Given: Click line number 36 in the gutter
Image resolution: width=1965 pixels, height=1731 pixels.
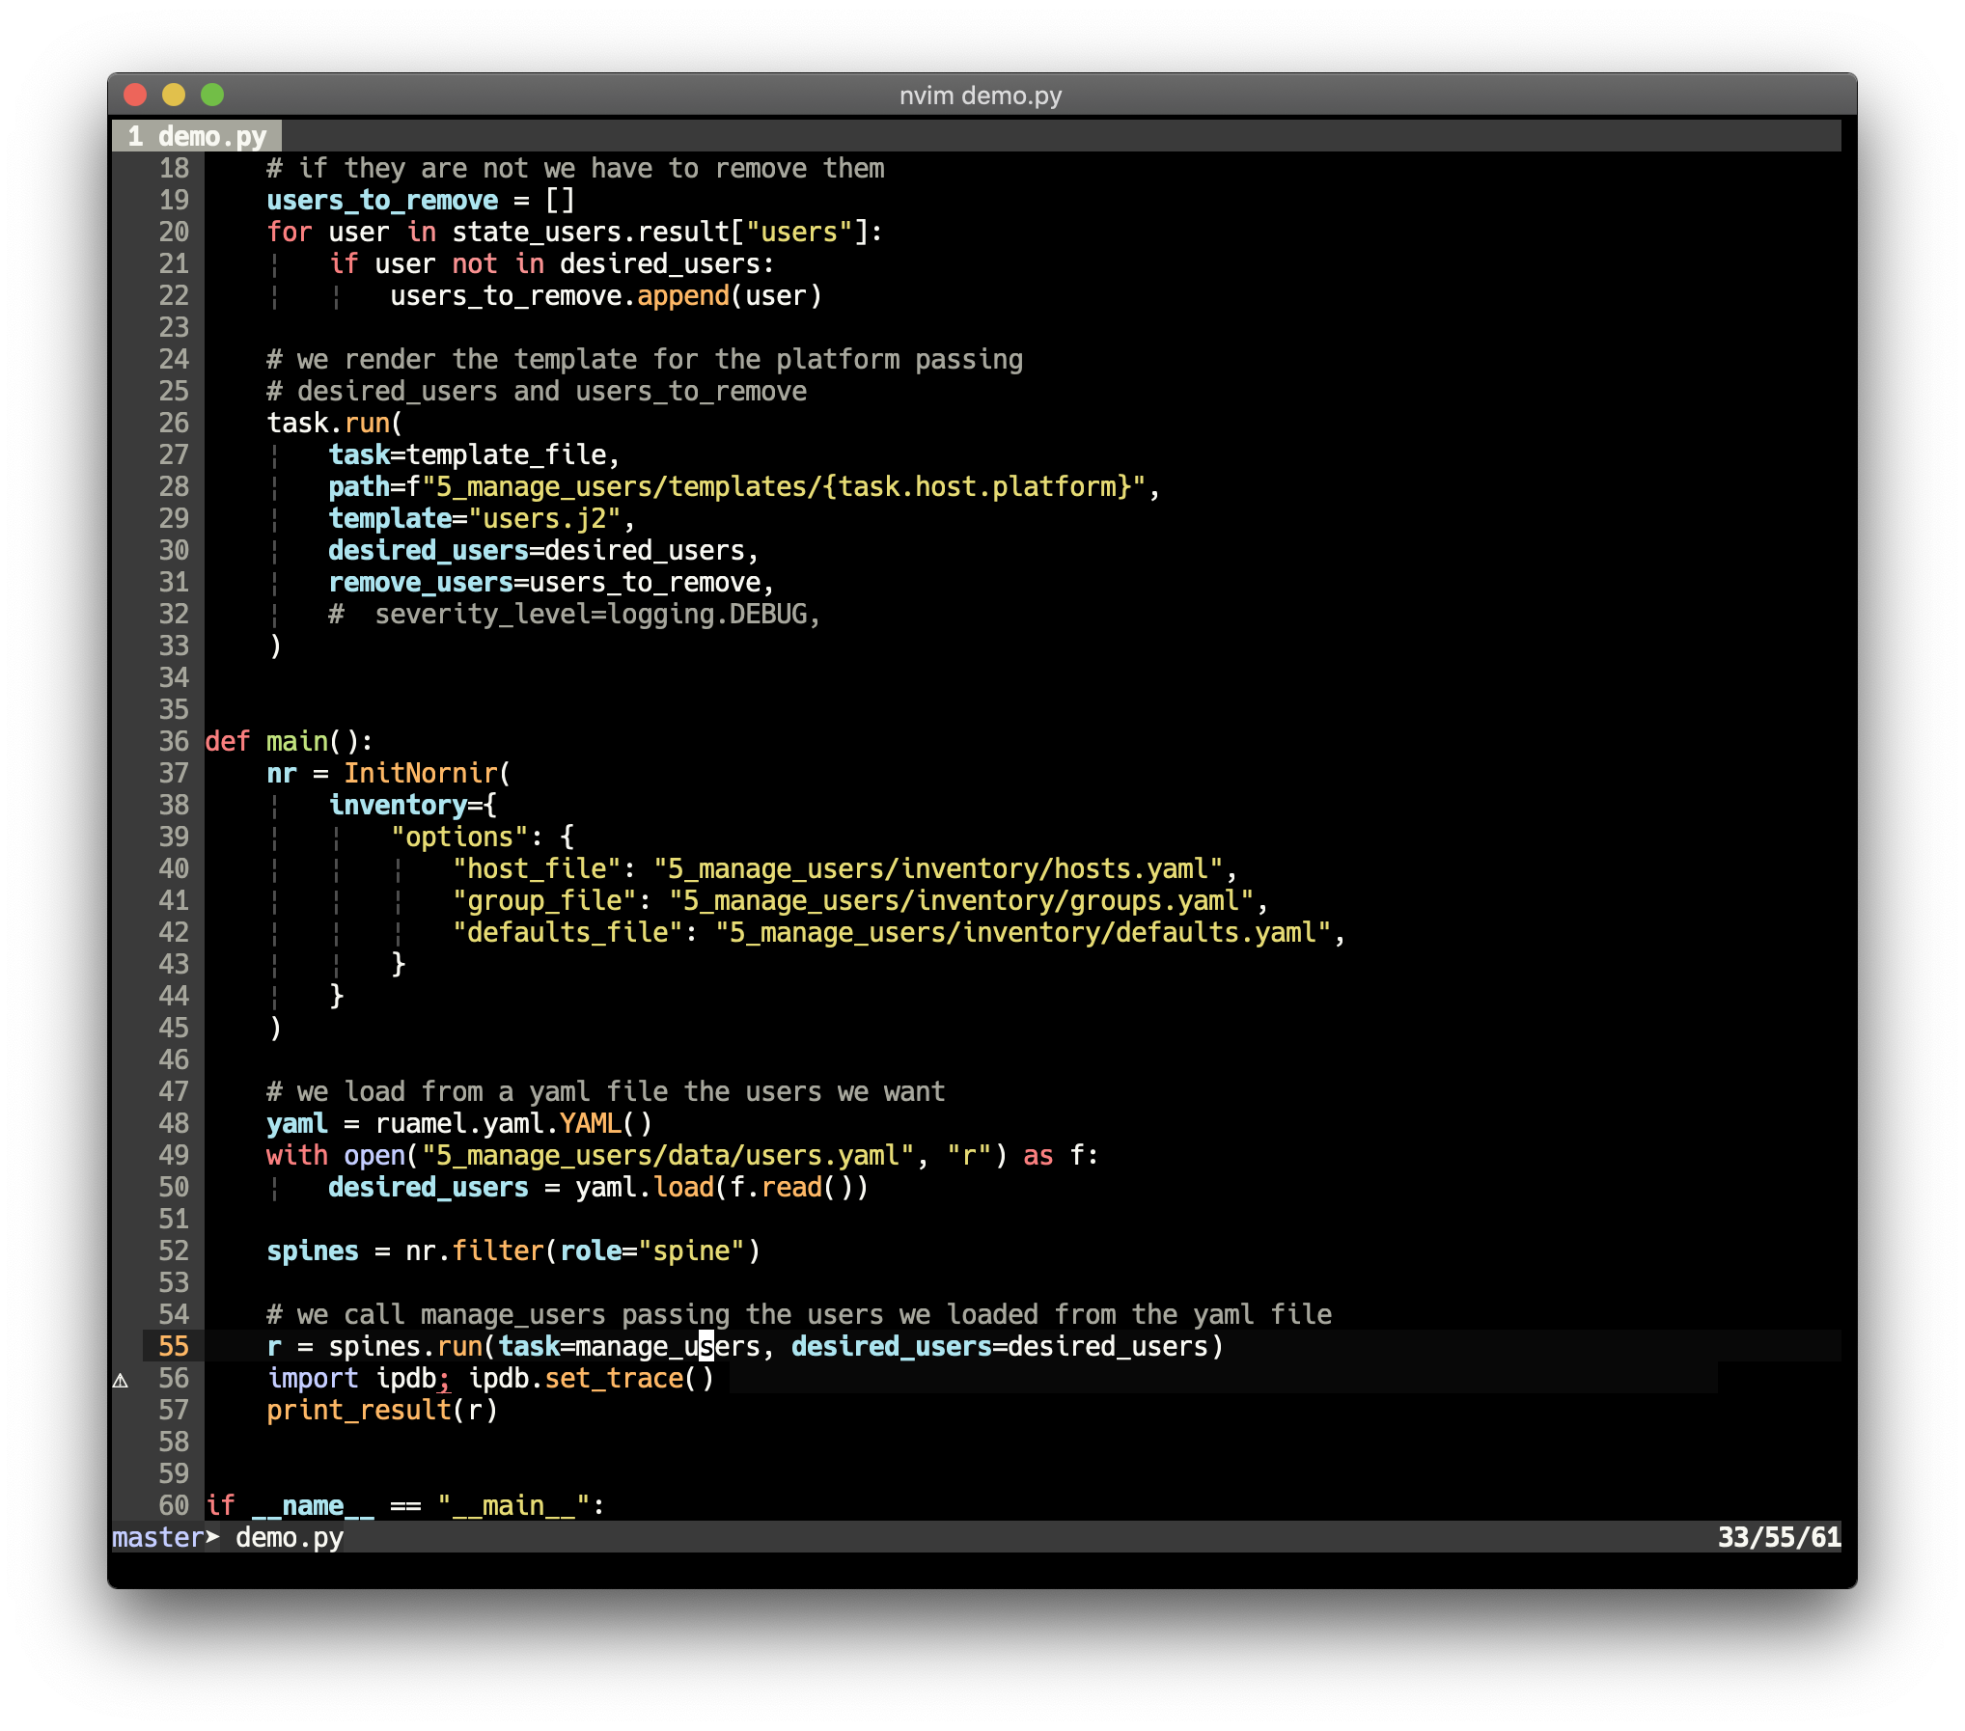Looking at the screenshot, I should coord(174,741).
